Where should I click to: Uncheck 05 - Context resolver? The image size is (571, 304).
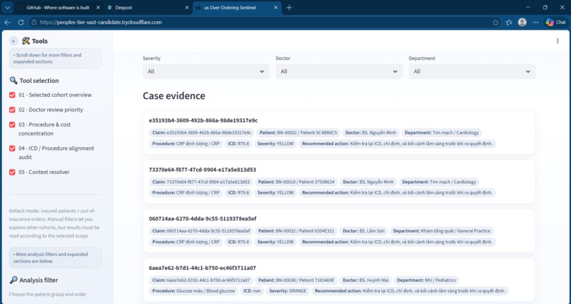12,173
